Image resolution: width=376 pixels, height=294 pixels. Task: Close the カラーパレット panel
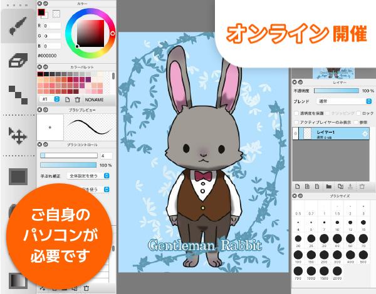(40, 67)
